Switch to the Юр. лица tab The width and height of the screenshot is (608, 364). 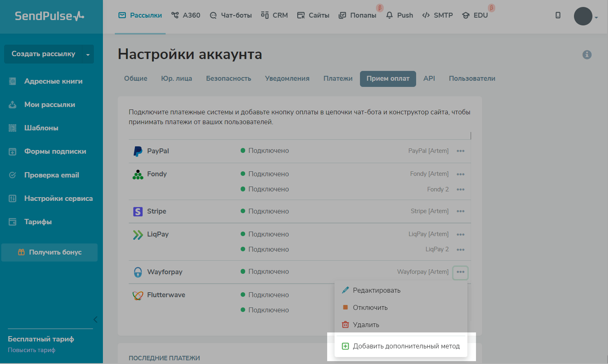click(x=177, y=78)
